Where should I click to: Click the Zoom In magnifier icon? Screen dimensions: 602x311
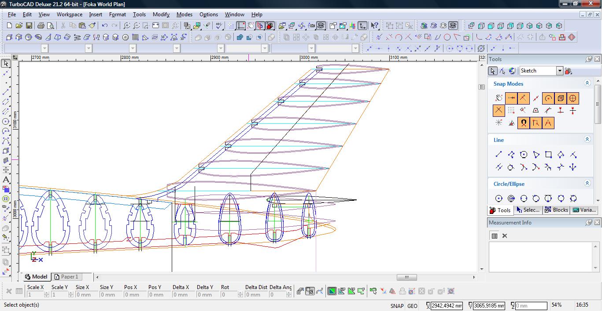point(127,26)
